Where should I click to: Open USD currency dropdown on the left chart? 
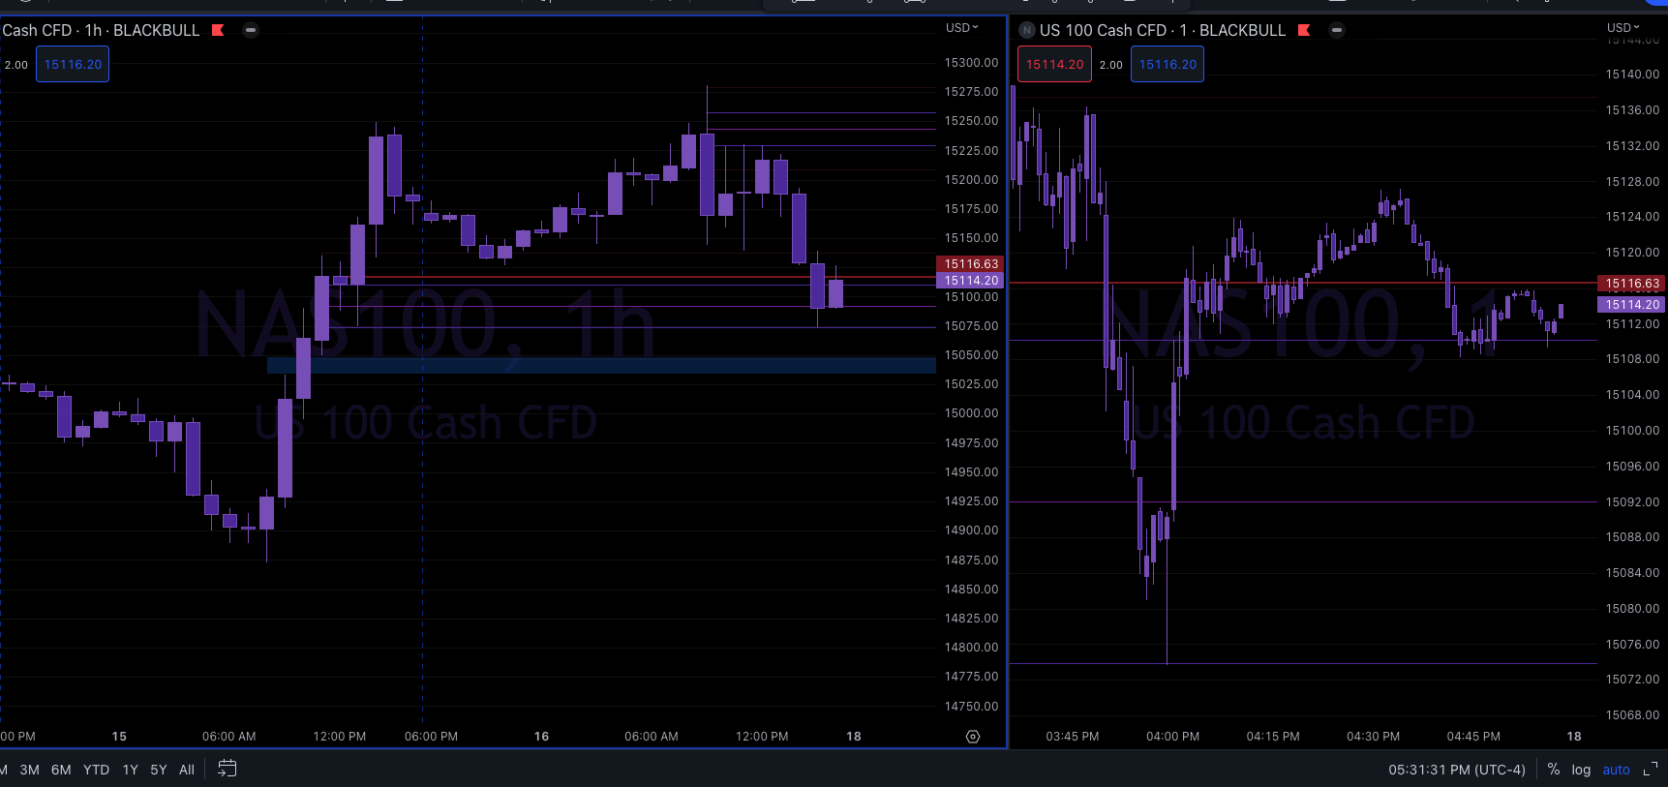(x=962, y=28)
